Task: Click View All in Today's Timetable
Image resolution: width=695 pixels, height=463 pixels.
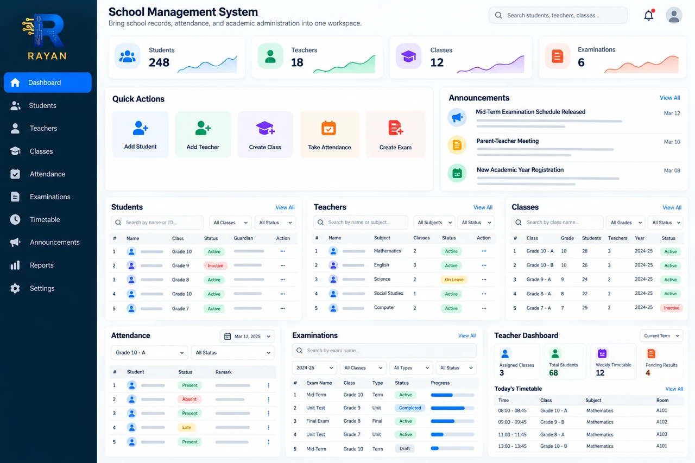Action: point(674,389)
